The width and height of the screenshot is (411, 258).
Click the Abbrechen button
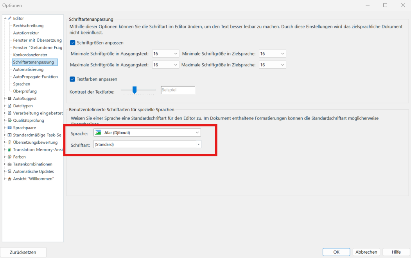[366, 252]
